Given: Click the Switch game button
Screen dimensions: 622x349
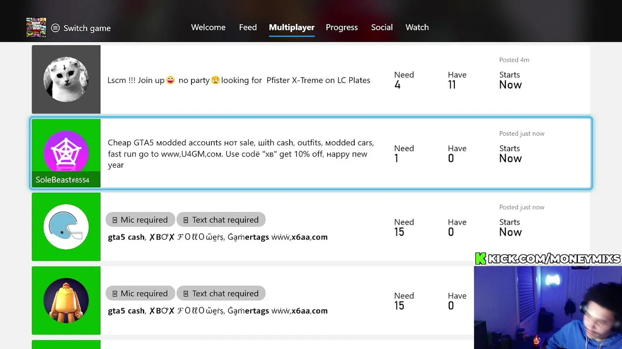Looking at the screenshot, I should pos(81,28).
